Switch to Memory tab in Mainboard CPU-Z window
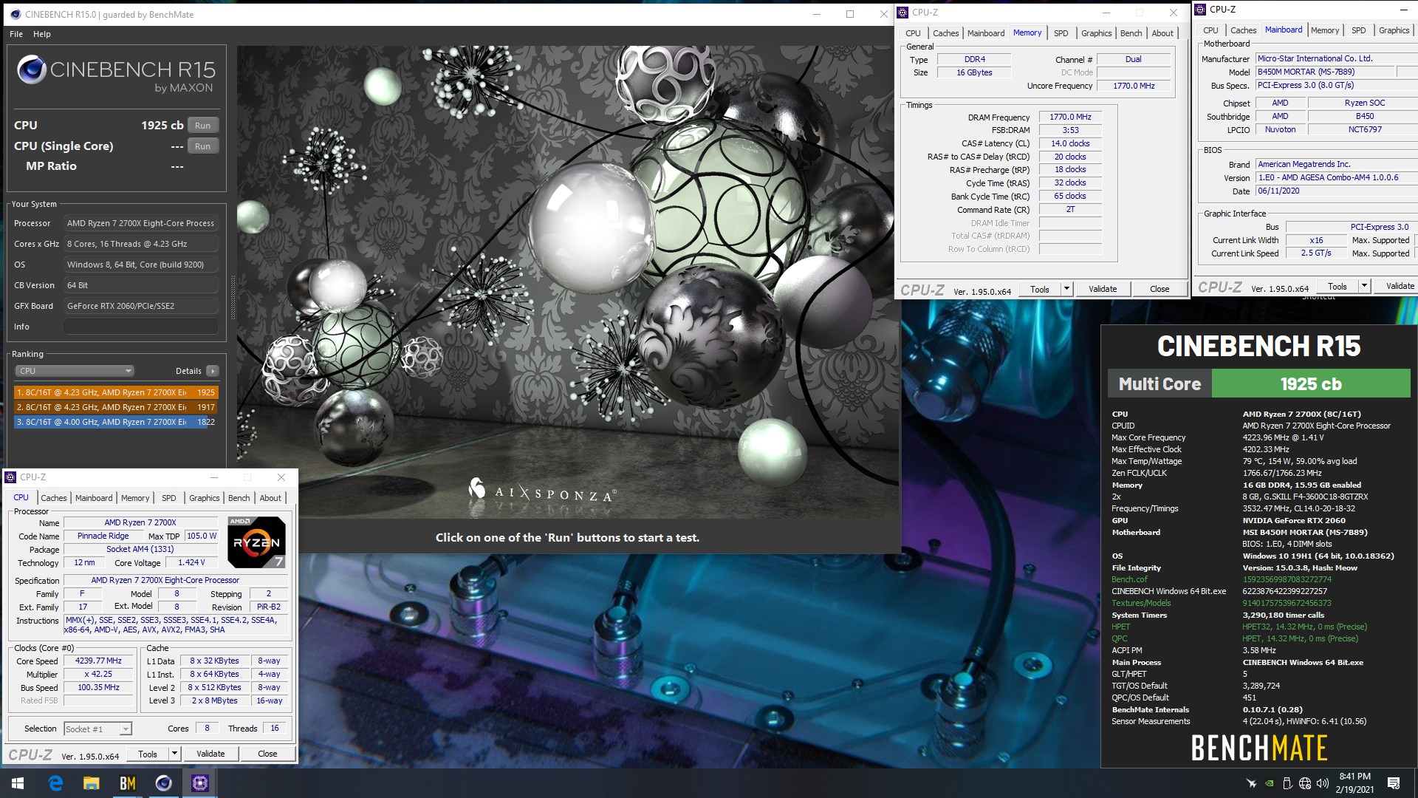The width and height of the screenshot is (1418, 798). pos(1325,30)
